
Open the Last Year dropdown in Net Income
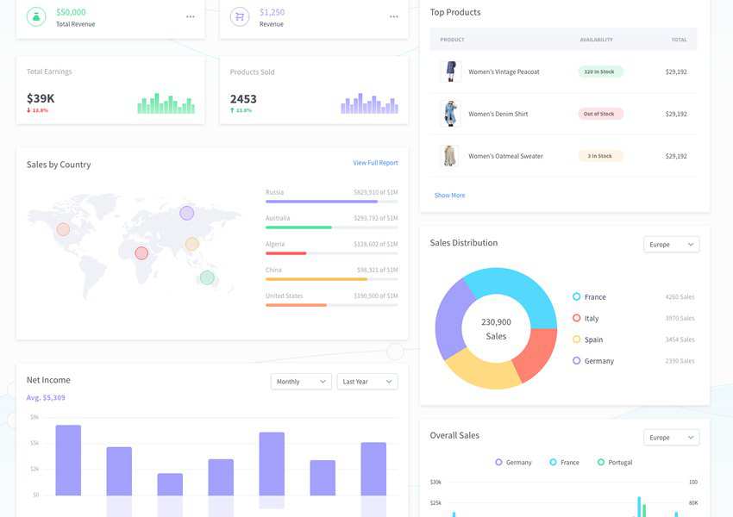[366, 382]
